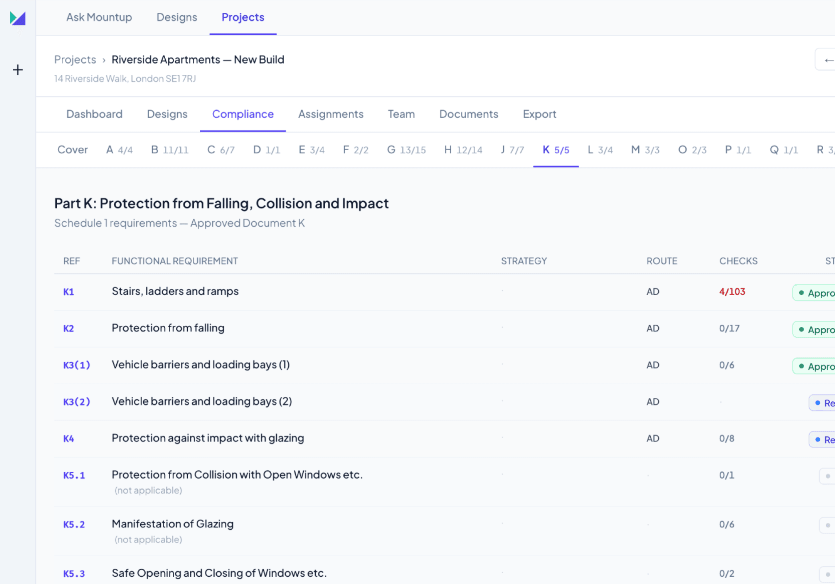Click the K3(1) Approved status badge

point(814,366)
